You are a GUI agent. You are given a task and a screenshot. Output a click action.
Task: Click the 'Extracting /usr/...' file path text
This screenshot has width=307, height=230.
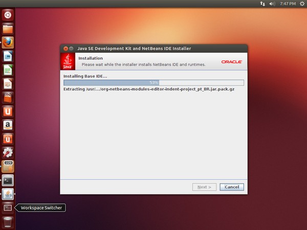[149, 89]
